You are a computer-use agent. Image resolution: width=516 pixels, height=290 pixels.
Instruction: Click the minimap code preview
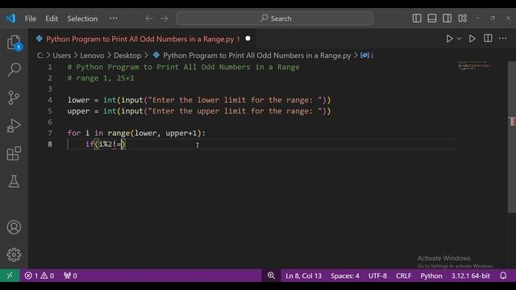(x=474, y=65)
